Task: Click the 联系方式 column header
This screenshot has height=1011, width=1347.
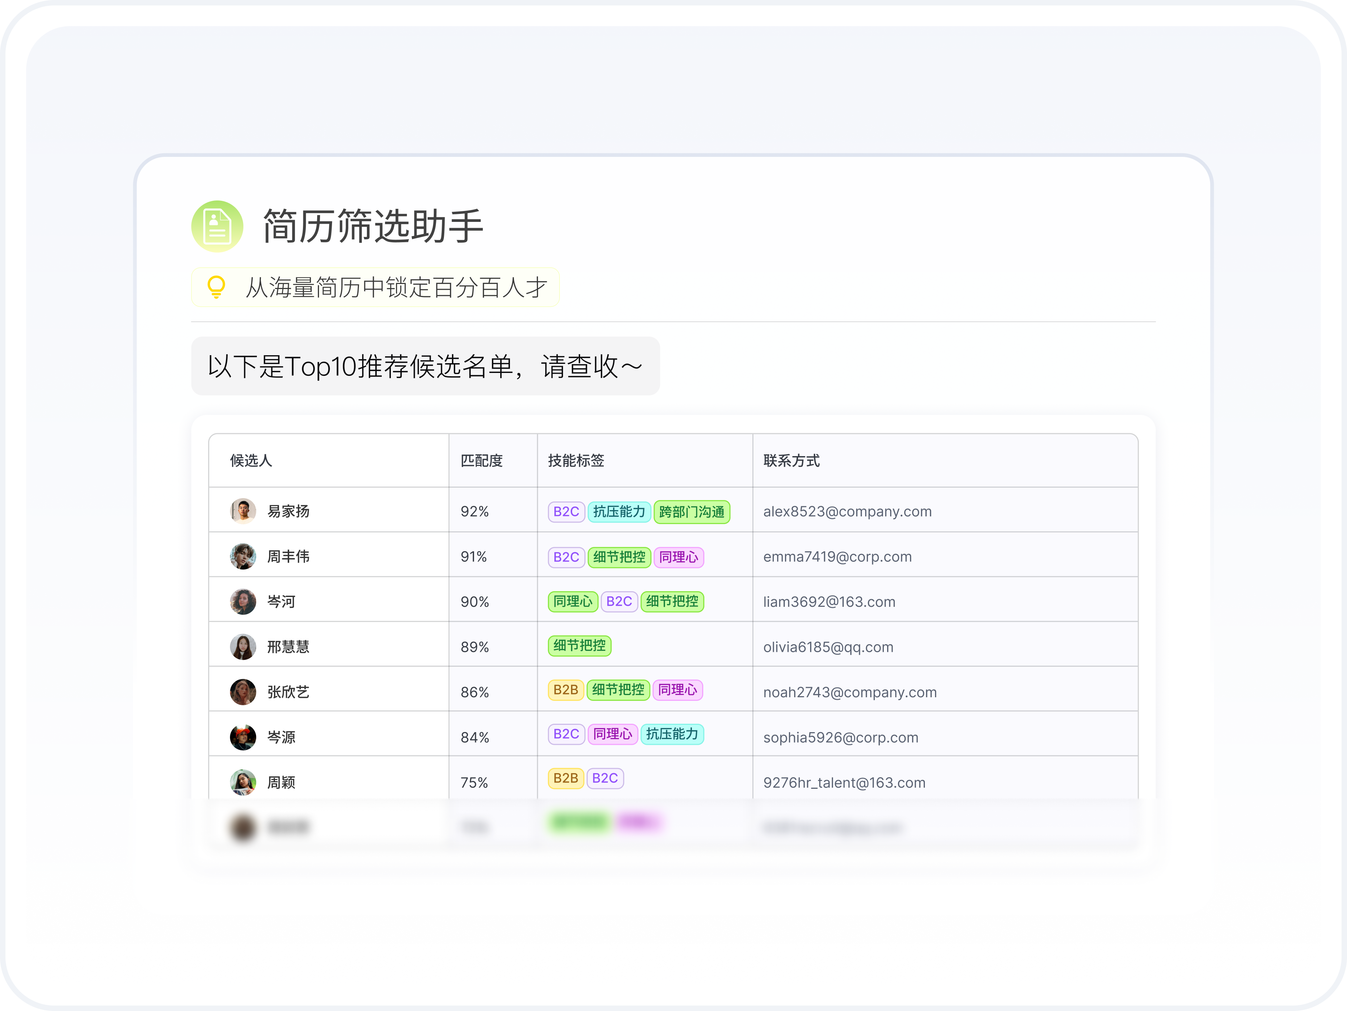Action: pyautogui.click(x=792, y=461)
